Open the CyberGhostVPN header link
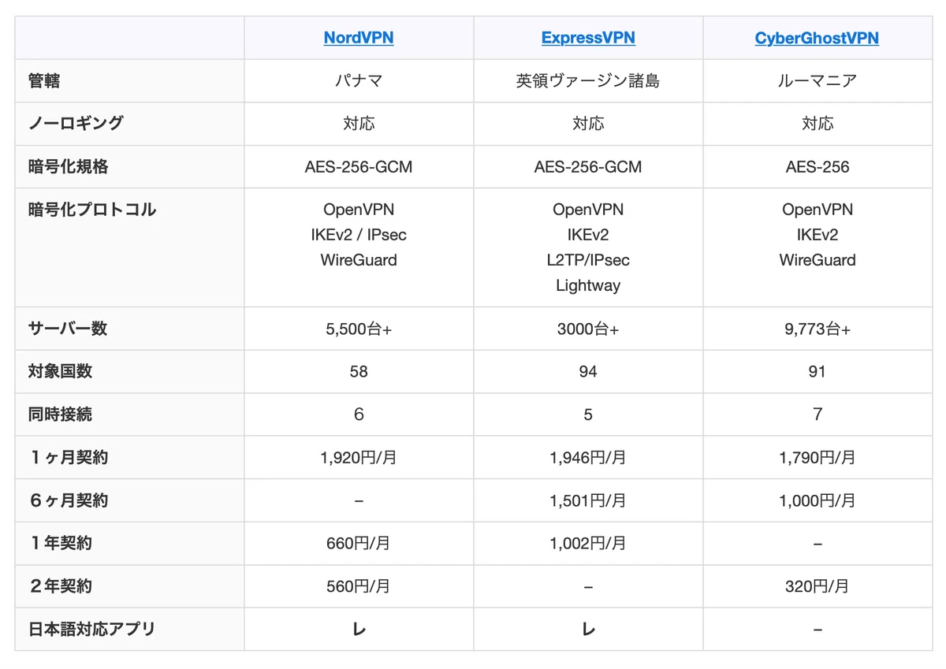Image resolution: width=946 pixels, height=669 pixels. click(x=817, y=38)
